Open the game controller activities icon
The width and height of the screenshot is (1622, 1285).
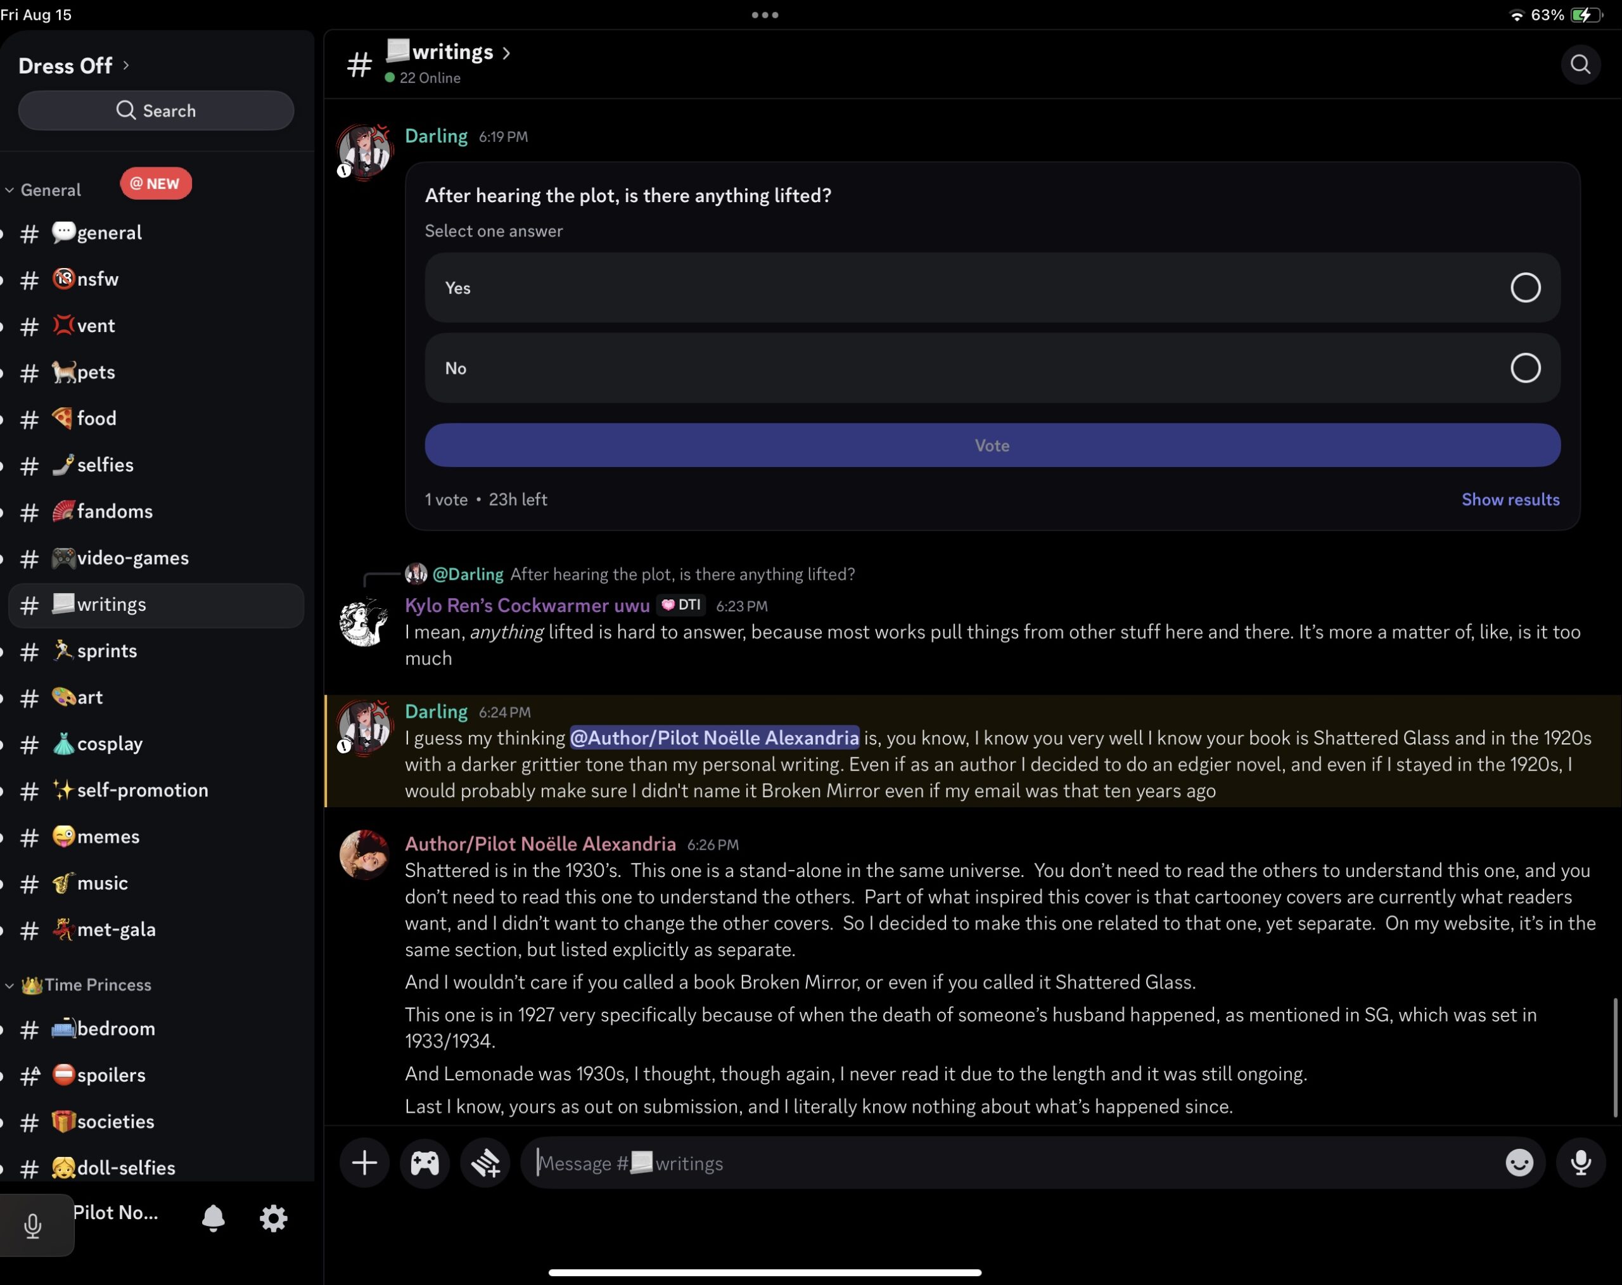(x=425, y=1162)
